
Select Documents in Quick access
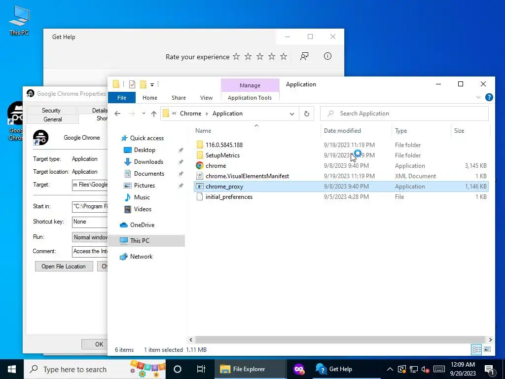pos(149,173)
